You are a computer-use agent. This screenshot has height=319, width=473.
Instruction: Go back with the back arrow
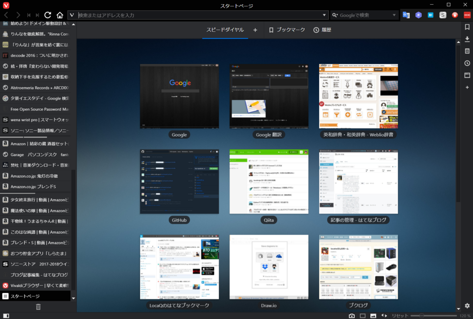[x=6, y=15]
